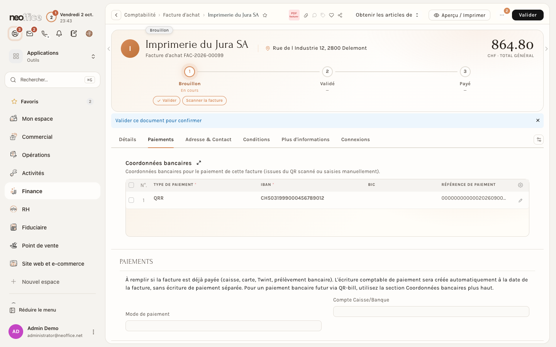556x347 pixels.
Task: Add page to favorites with star icon
Action: click(x=265, y=15)
